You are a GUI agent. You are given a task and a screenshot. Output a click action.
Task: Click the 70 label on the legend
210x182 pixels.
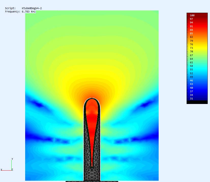pyautogui.click(x=191, y=52)
